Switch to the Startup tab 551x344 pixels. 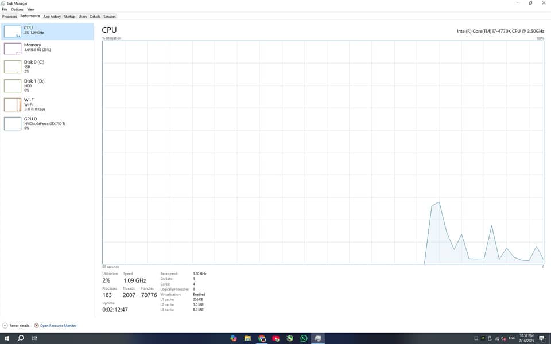[69, 17]
